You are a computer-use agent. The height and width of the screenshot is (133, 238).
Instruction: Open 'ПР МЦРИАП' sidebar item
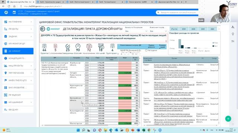click(x=18, y=95)
